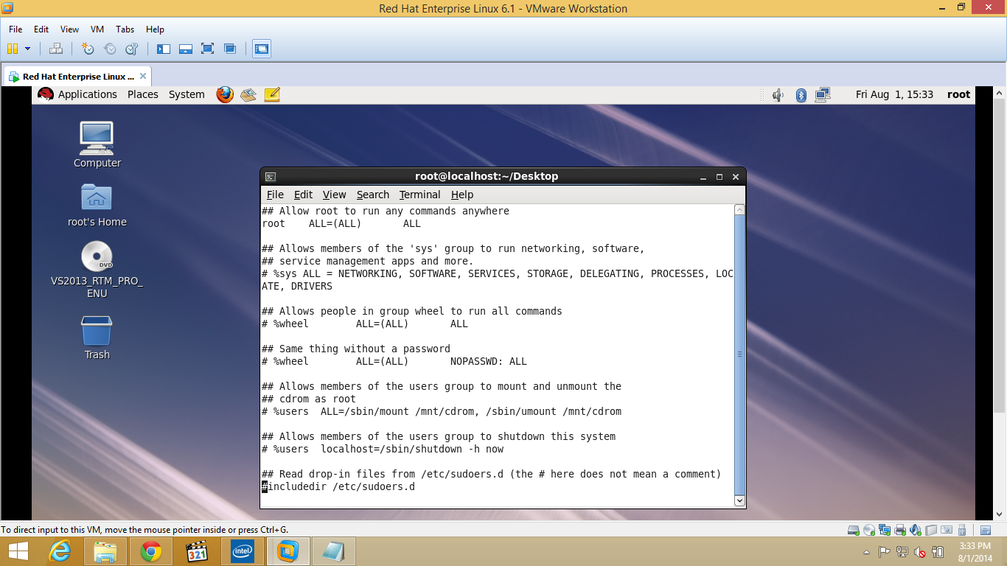Open the terminal View menu

334,195
